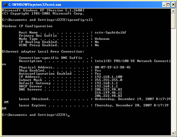Click the Subnet Mask value 255.255.255.0
This screenshot has height=137, width=177.
tap(109, 80)
